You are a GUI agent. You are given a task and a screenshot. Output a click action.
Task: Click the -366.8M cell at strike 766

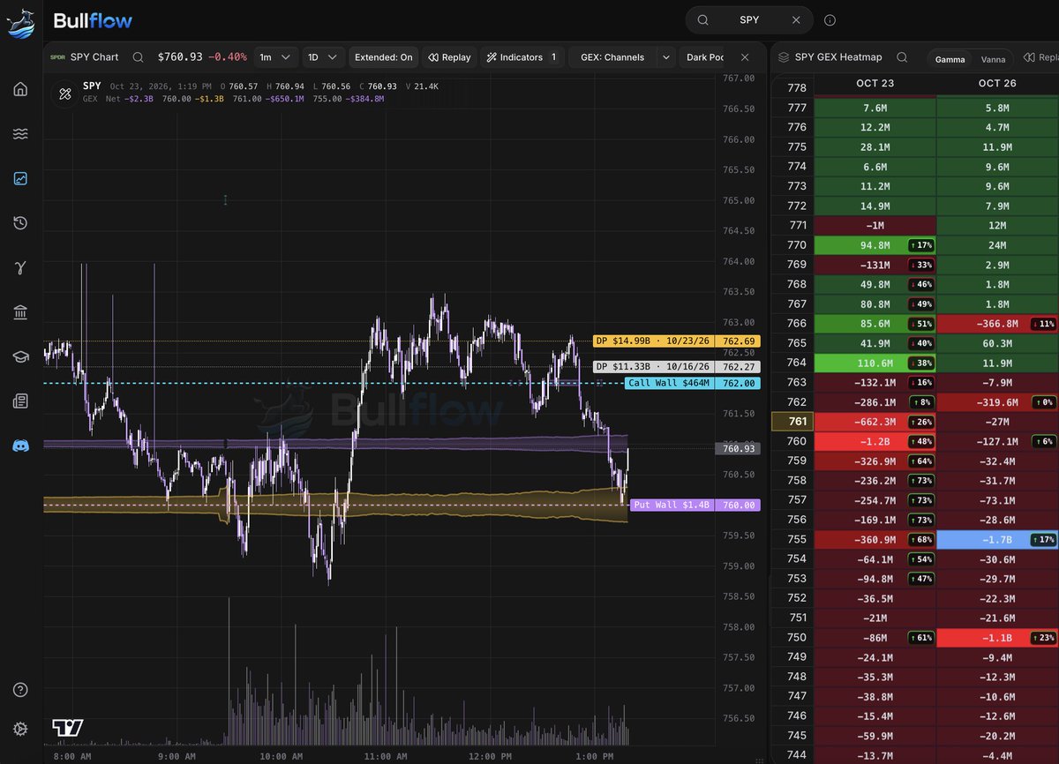tap(997, 324)
